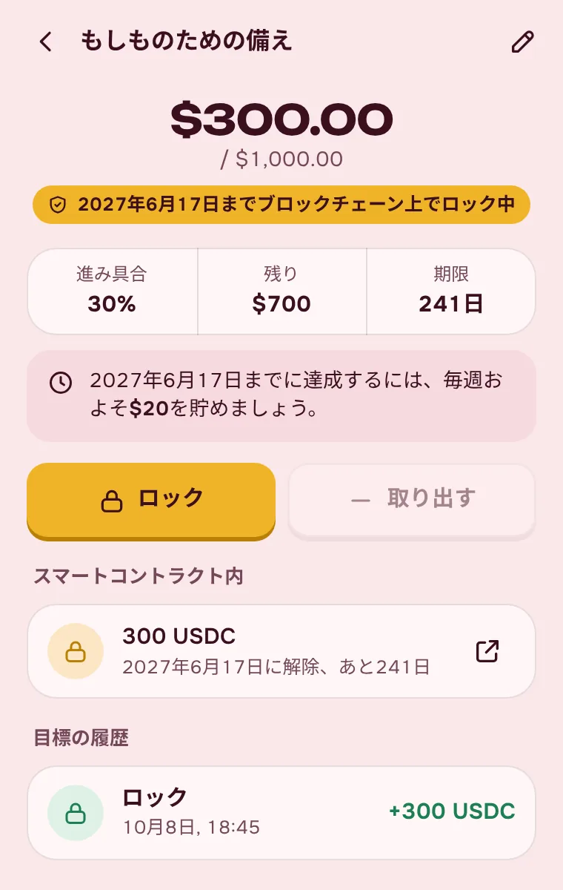The width and height of the screenshot is (563, 890).
Task: Click the orange lock icon beside 300 USDC
Action: tap(75, 651)
